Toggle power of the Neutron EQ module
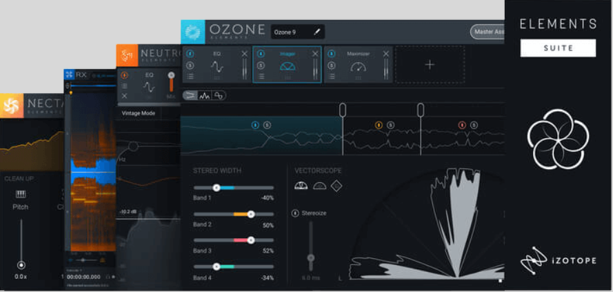The width and height of the screenshot is (613, 292). click(124, 75)
